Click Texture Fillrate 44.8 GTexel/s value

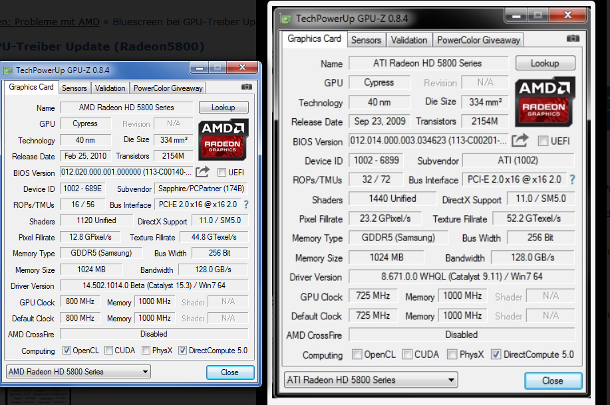tap(214, 237)
